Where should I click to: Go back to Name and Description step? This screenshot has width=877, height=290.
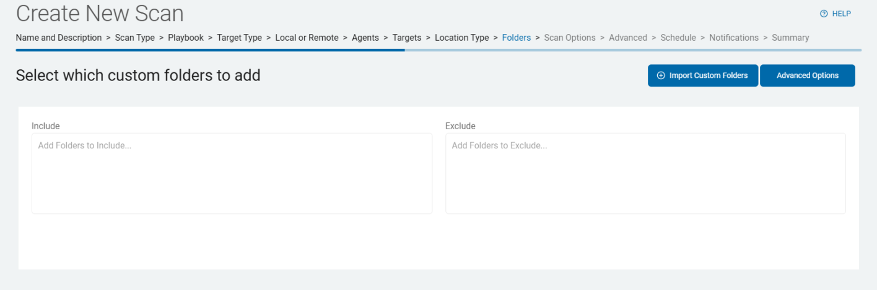tap(59, 38)
